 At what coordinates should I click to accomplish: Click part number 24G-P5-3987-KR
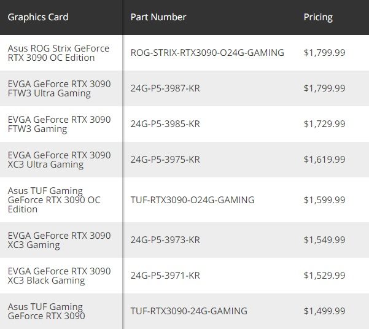point(165,88)
